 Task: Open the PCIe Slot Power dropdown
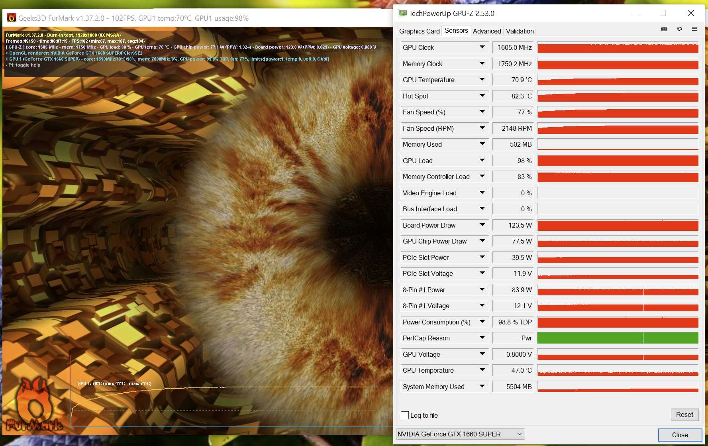click(482, 257)
